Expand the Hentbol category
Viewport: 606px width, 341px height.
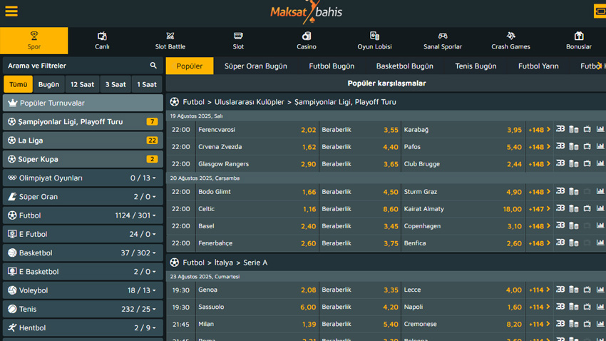pyautogui.click(x=83, y=328)
